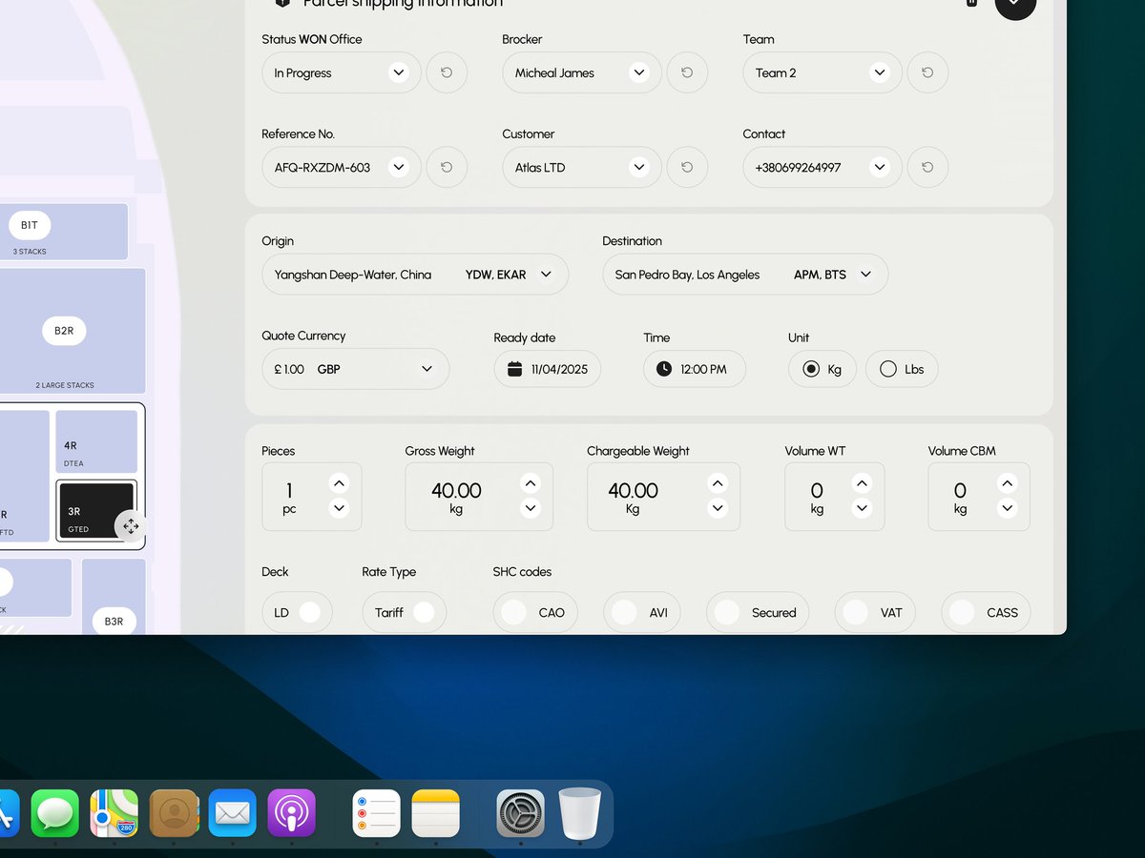Open Origin Yangshan Deep-Water dropdown
This screenshot has height=858, width=1145.
415,275
